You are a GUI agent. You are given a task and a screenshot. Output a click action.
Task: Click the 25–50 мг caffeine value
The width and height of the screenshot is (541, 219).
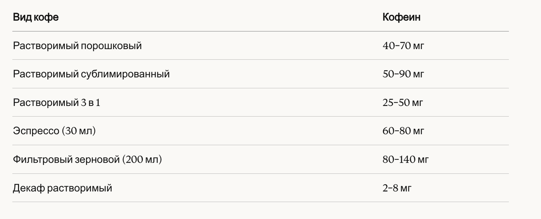[403, 103]
